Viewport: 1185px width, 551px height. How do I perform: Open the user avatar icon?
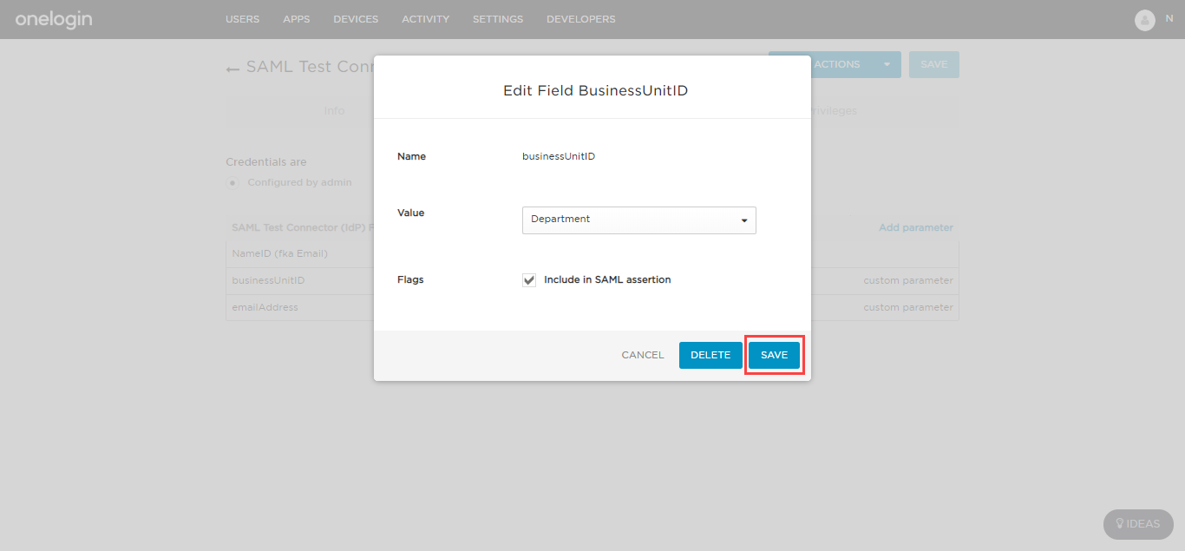pos(1145,20)
